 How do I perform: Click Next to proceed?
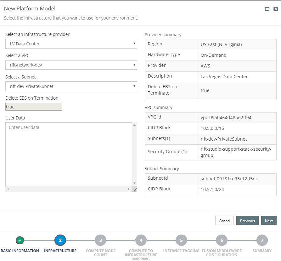pyautogui.click(x=269, y=221)
